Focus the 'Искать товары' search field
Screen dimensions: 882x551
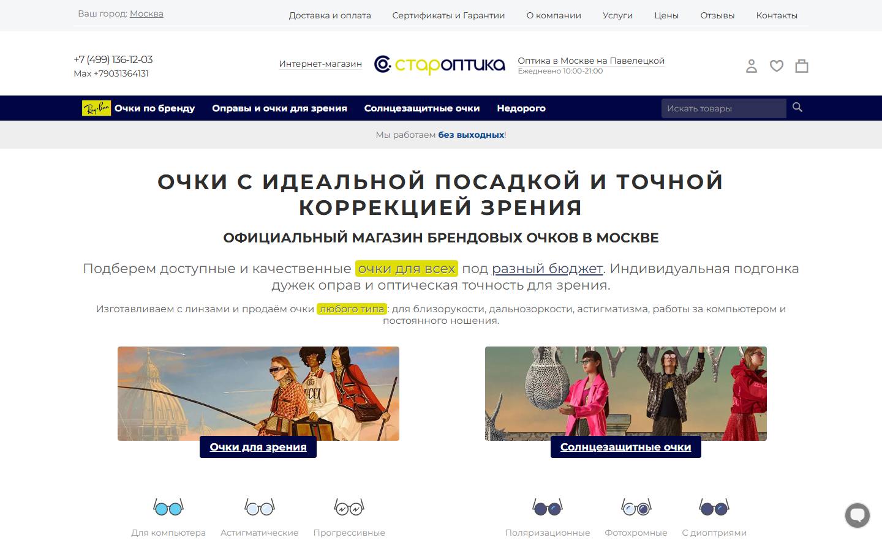pyautogui.click(x=723, y=108)
